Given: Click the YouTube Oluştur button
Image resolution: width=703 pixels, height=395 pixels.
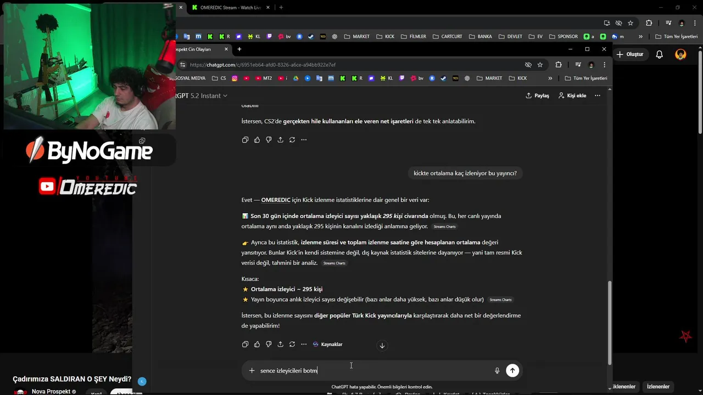Looking at the screenshot, I should (630, 54).
